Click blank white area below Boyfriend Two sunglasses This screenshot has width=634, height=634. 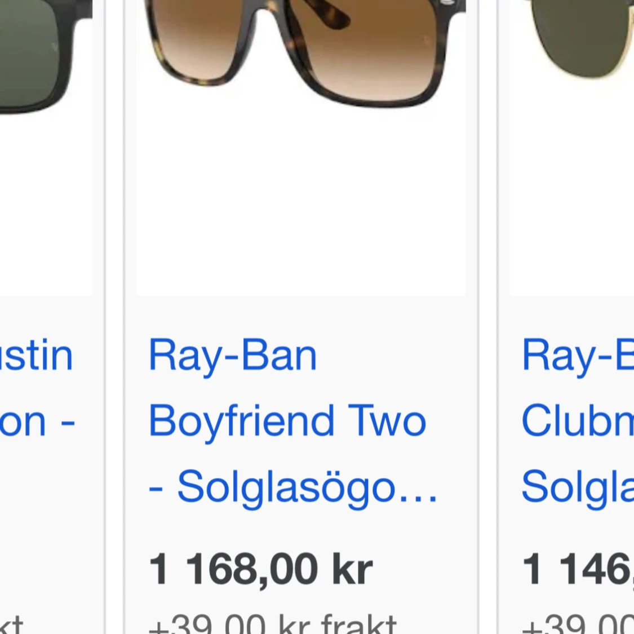302,202
